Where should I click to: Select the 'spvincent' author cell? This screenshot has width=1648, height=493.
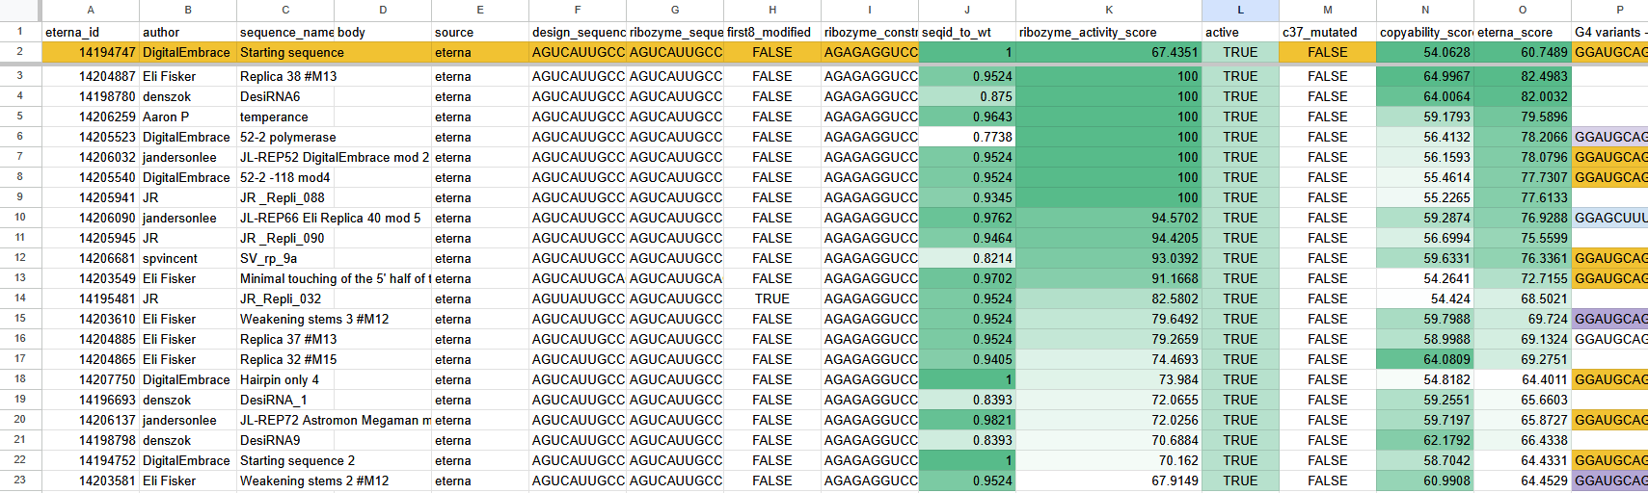coord(188,258)
